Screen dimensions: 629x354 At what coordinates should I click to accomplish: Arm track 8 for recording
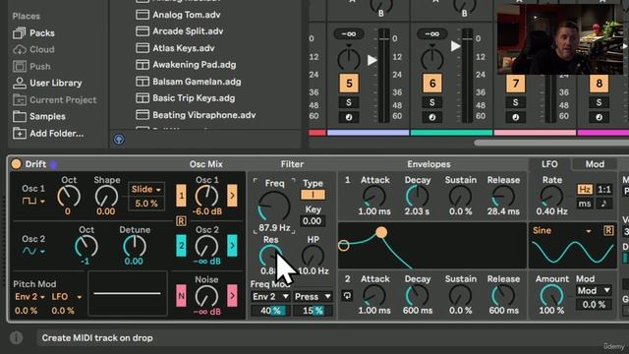point(599,117)
